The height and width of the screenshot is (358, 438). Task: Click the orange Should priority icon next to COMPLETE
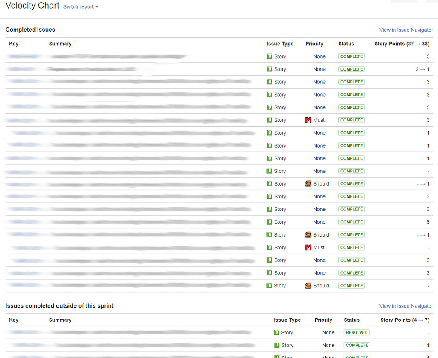(308, 183)
